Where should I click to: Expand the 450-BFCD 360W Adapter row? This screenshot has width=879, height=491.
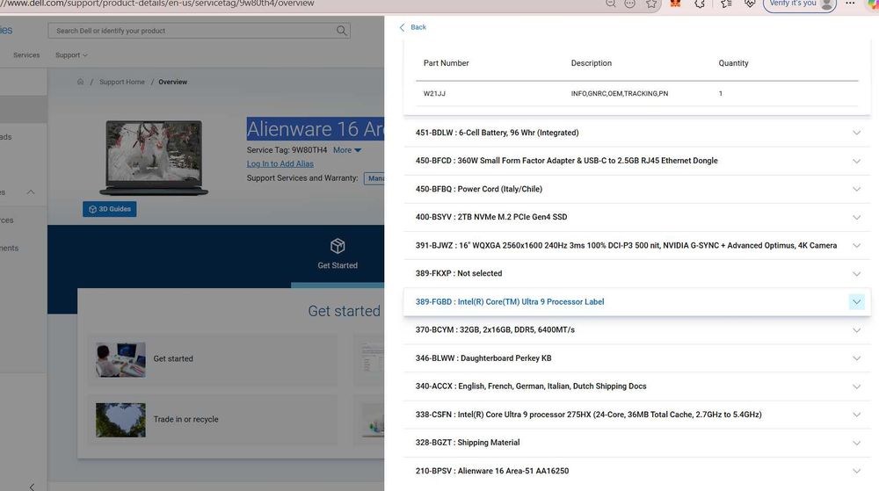[x=636, y=161]
